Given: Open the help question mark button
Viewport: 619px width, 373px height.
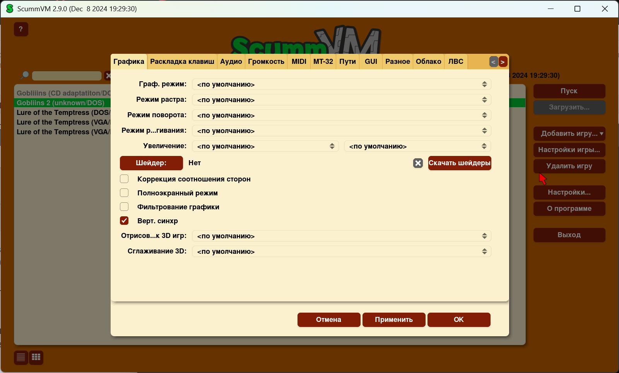Looking at the screenshot, I should 21,29.
